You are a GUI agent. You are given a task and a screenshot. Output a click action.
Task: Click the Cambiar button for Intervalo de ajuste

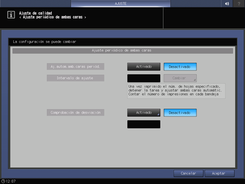[180, 78]
